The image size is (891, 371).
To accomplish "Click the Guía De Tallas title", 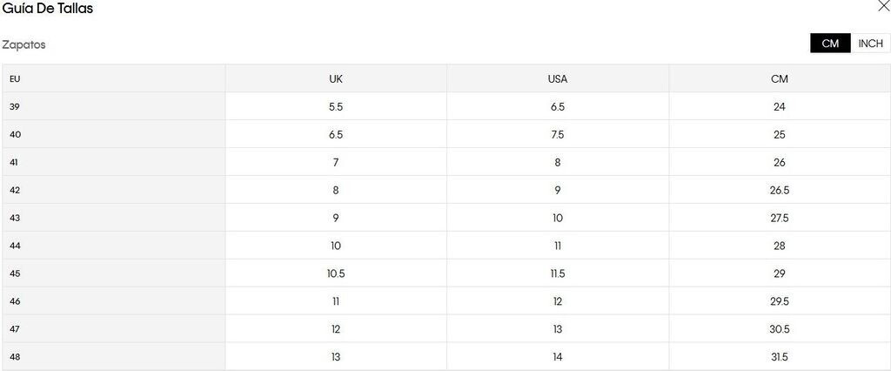I will [48, 8].
